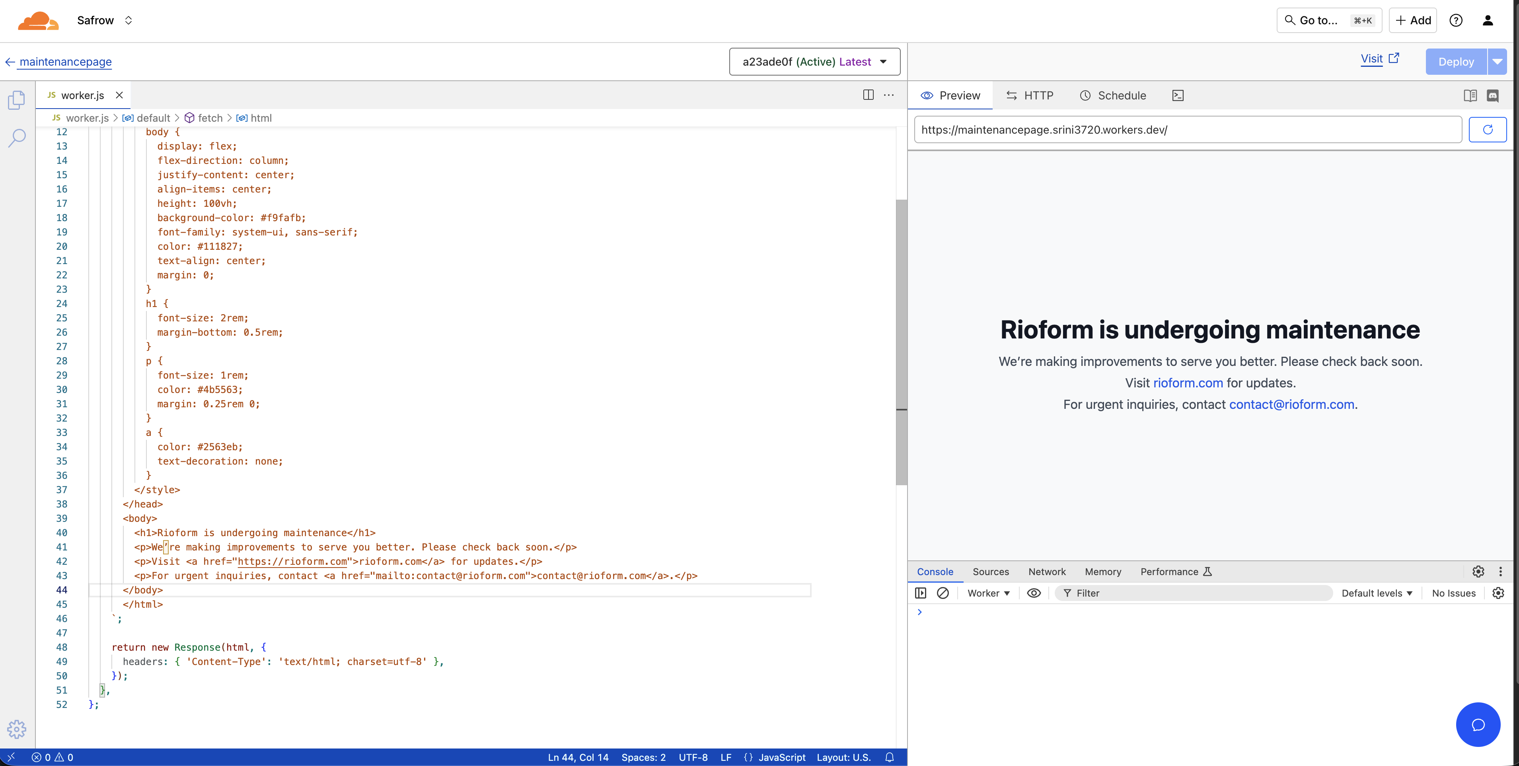Expand the Default levels dropdown
Screen dimensions: 1519x766
pos(1377,593)
